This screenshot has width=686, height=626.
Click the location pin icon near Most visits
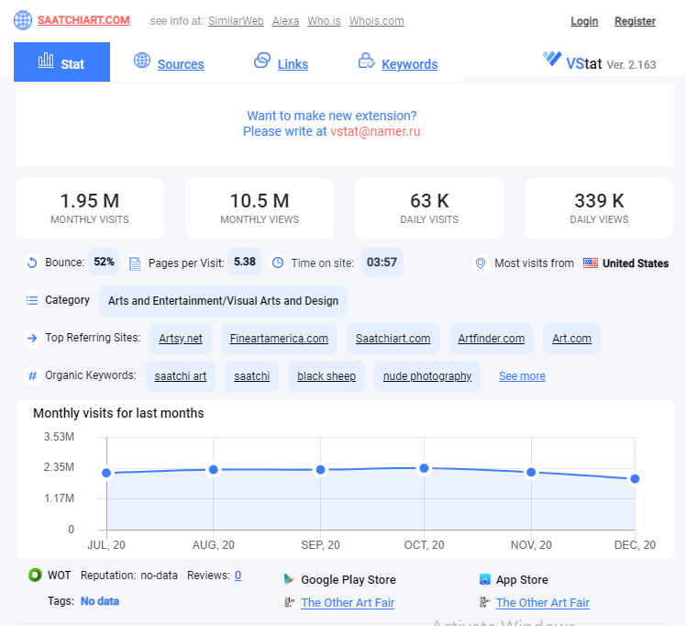click(x=481, y=263)
